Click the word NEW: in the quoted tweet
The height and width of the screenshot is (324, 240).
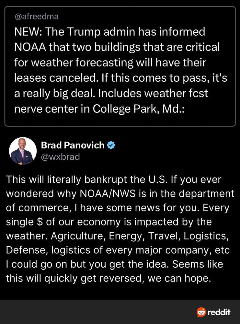[28, 32]
